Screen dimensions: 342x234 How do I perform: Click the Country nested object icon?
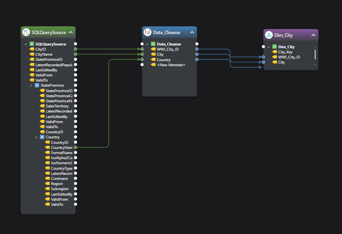(x=42, y=137)
